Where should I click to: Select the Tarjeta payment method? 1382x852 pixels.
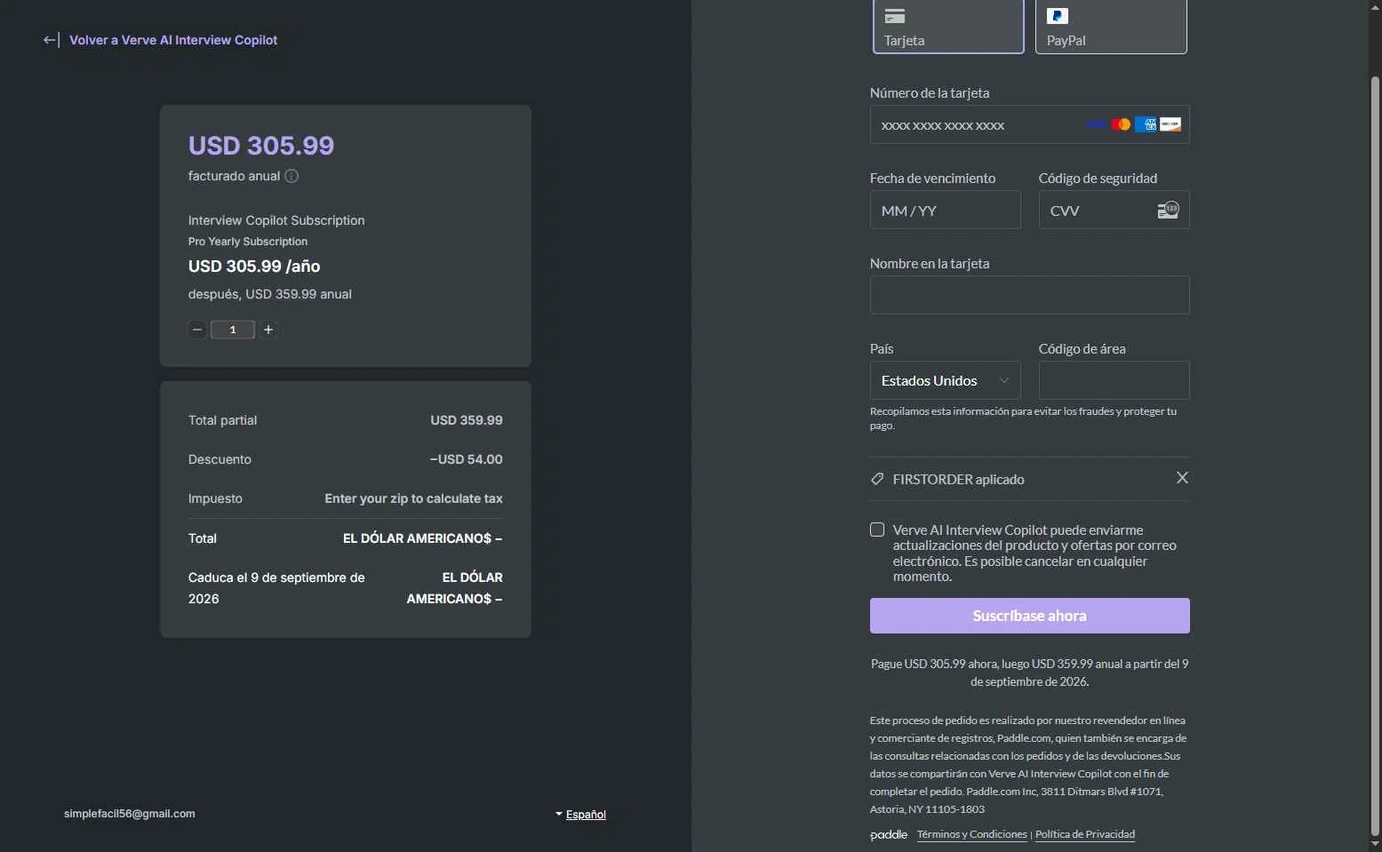tap(948, 27)
